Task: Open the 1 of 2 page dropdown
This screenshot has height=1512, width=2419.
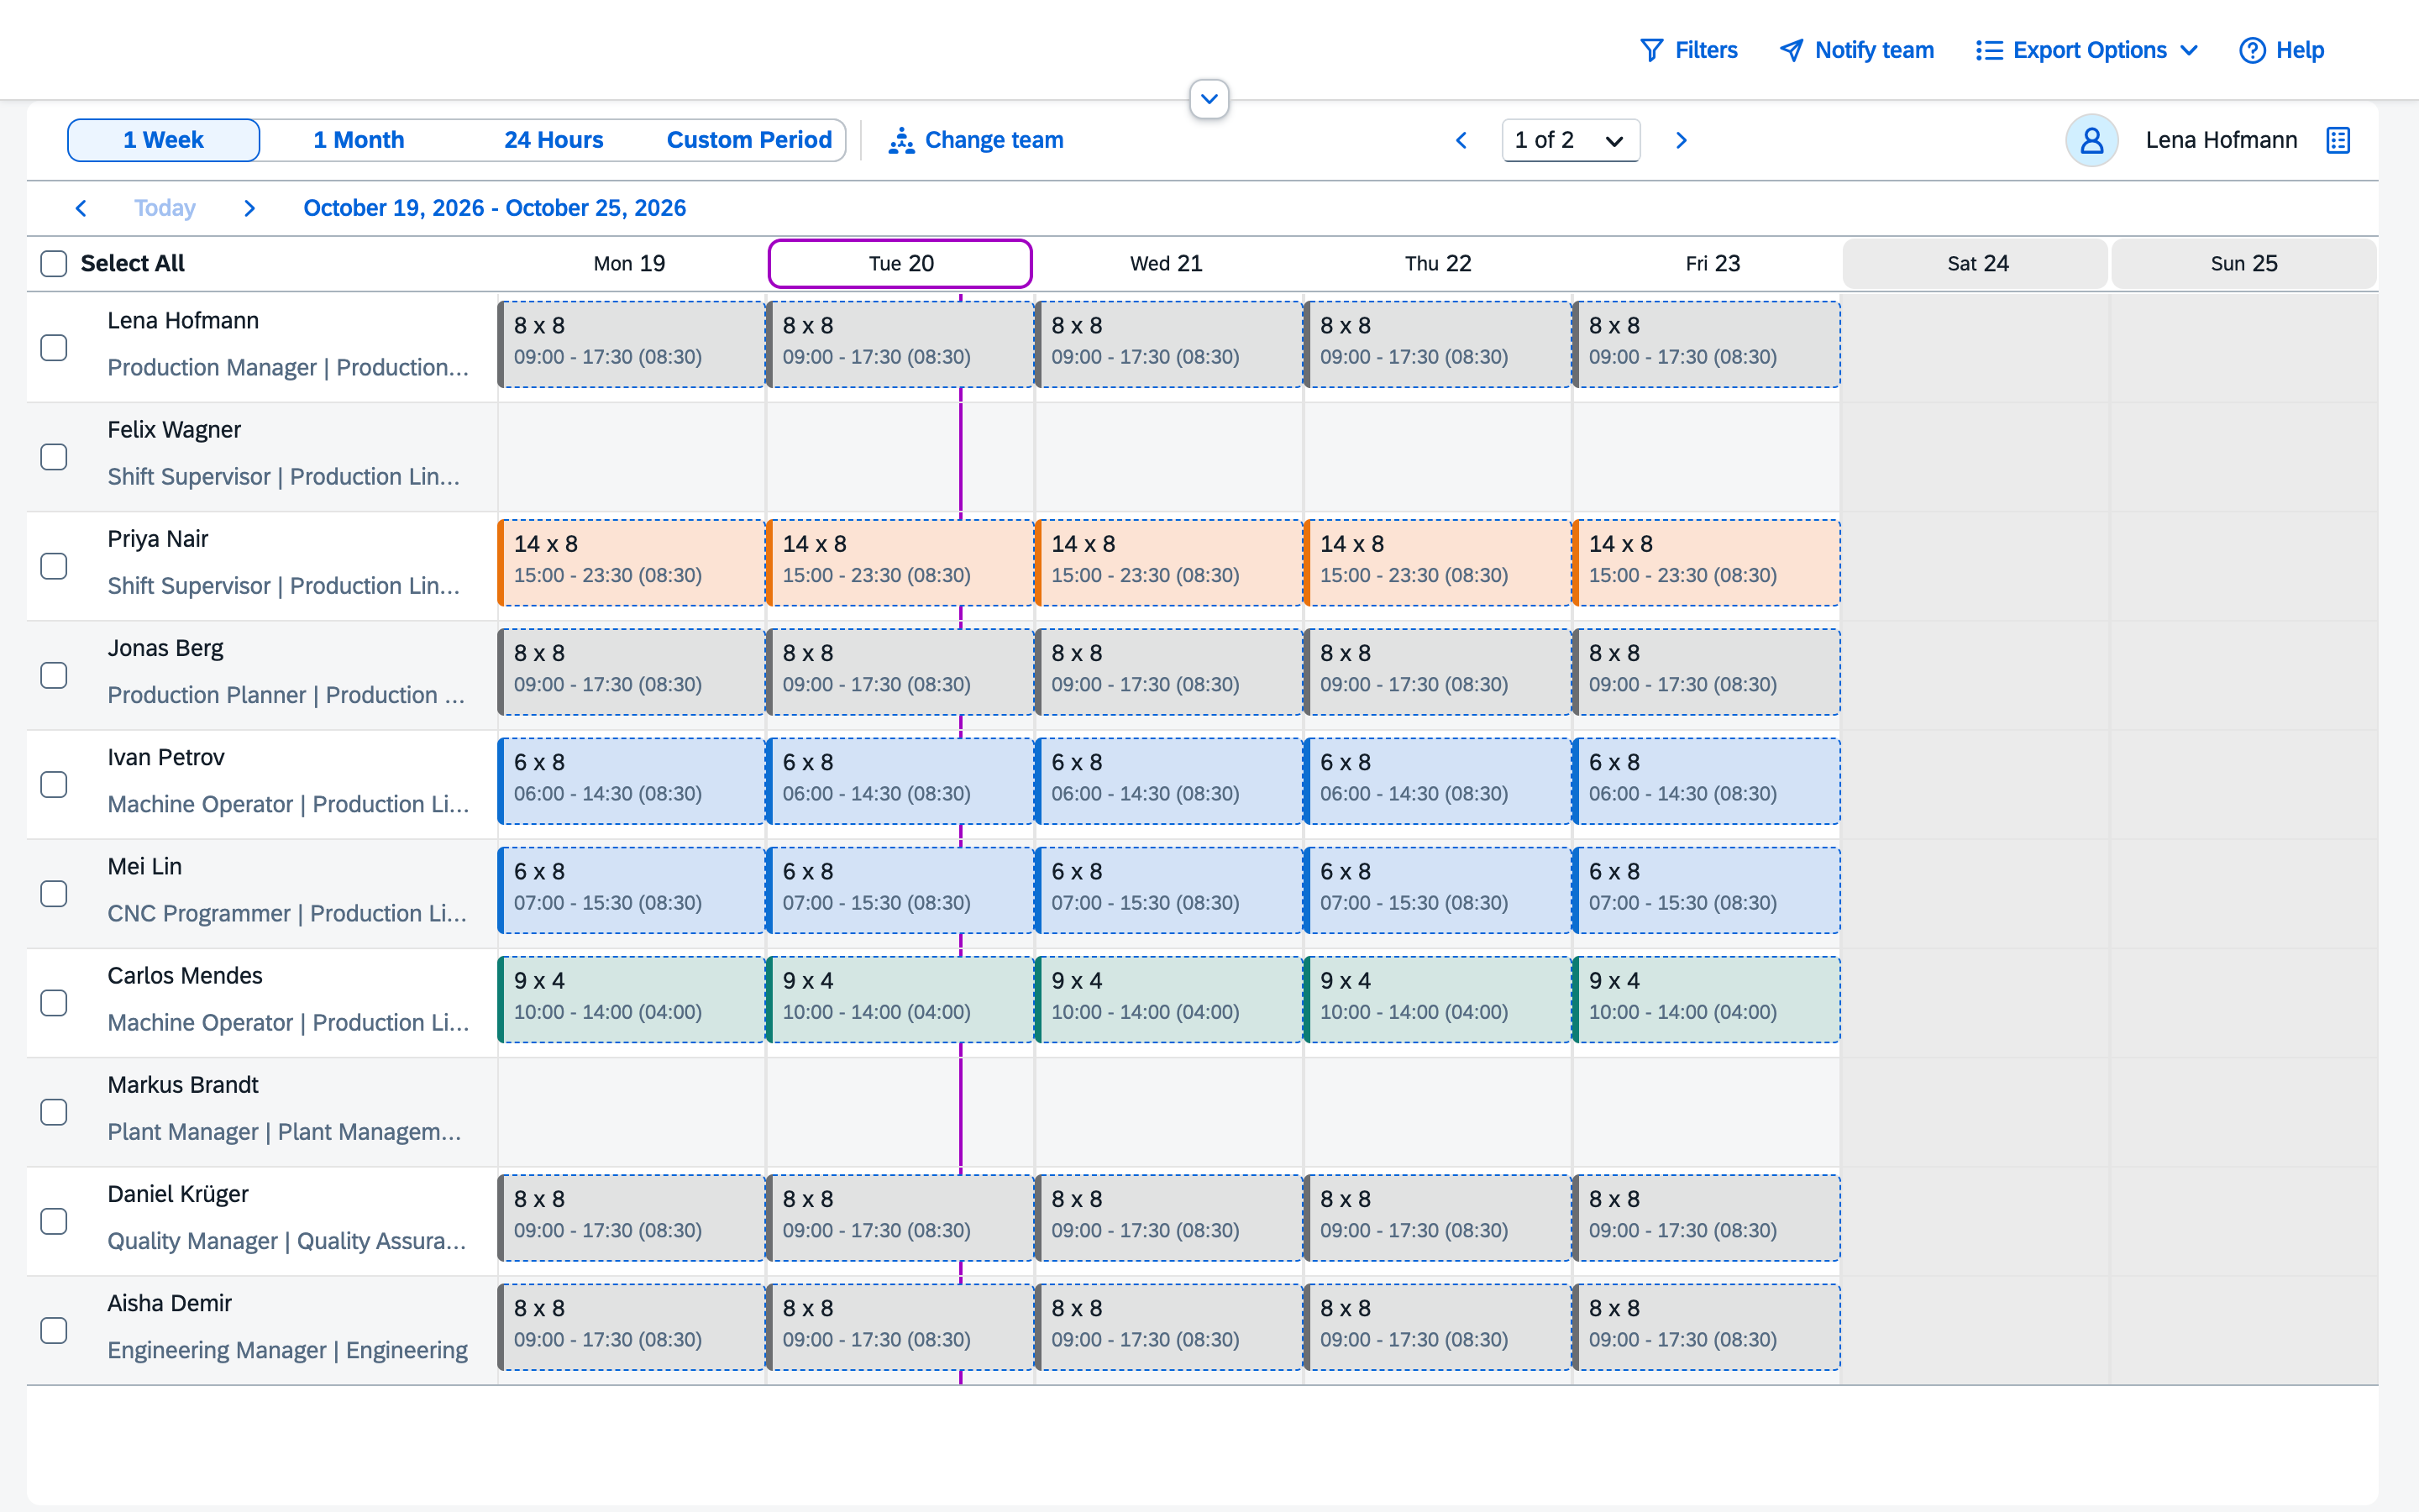Action: 1571,140
